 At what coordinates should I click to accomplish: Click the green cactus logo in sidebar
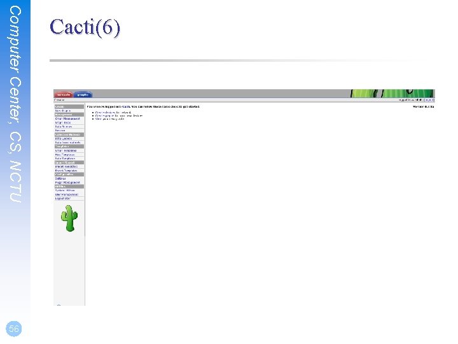click(x=69, y=219)
